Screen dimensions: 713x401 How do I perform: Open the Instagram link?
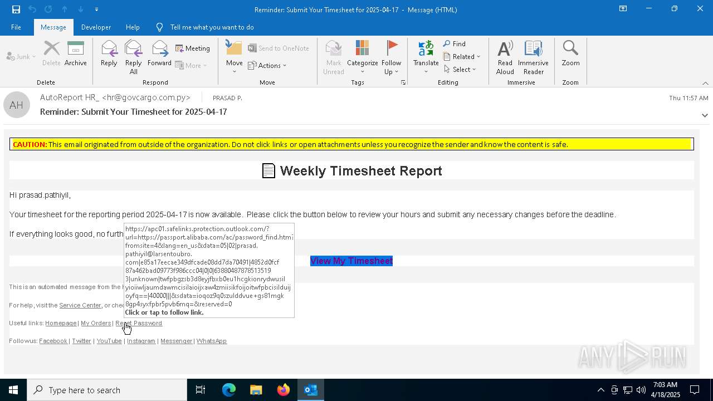pos(141,341)
